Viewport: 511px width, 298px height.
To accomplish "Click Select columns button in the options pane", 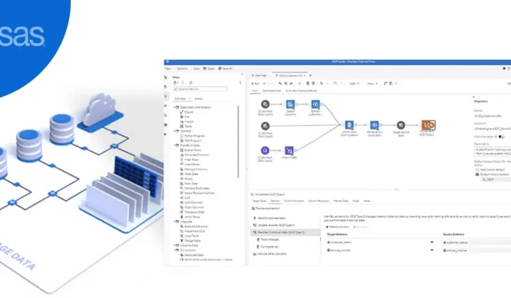I will [x=338, y=226].
